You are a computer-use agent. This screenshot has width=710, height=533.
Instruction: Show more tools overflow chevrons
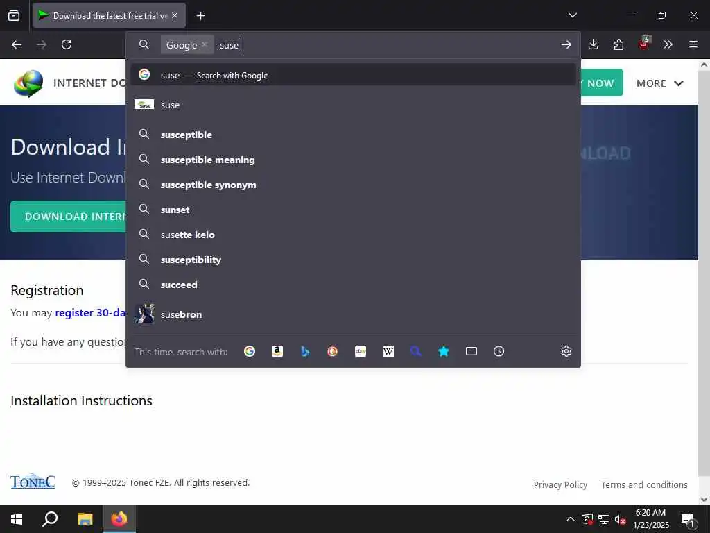pos(668,44)
